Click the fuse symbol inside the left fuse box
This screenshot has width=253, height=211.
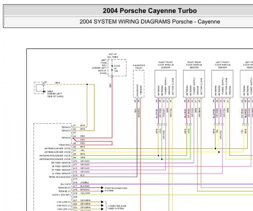click(x=112, y=68)
